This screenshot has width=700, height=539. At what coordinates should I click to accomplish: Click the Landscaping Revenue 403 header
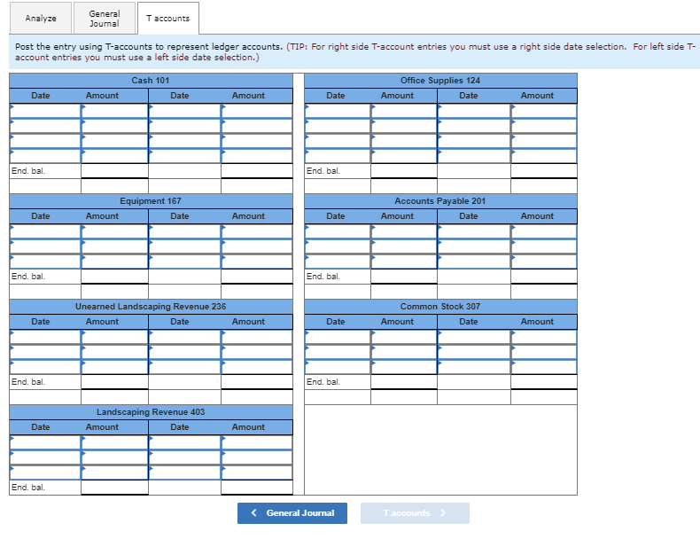(151, 411)
